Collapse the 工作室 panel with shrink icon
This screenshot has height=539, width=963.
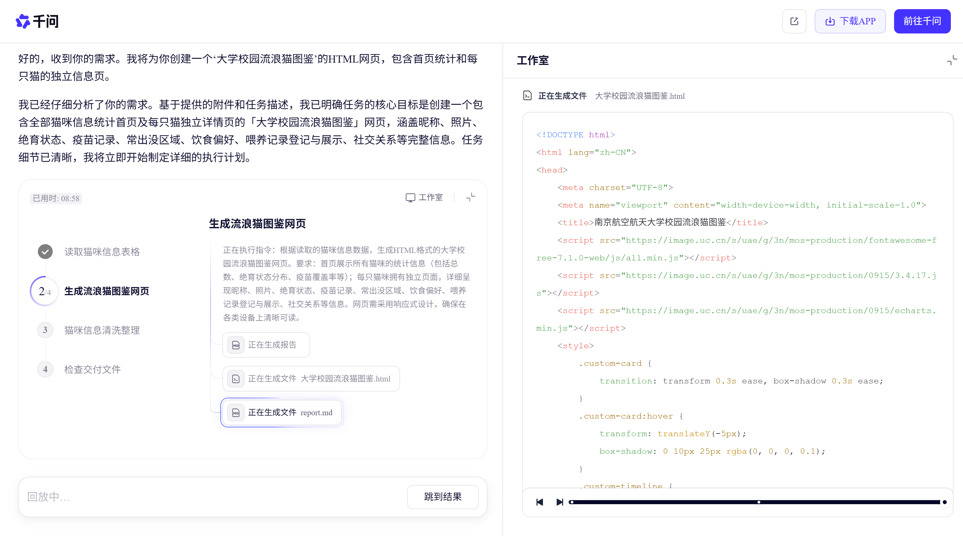(952, 60)
